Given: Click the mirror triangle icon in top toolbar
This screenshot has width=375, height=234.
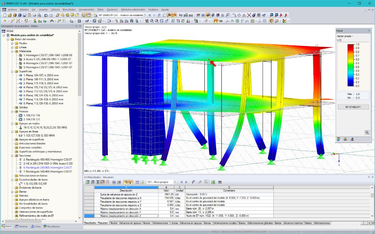Looking at the screenshot, I should point(244,15).
